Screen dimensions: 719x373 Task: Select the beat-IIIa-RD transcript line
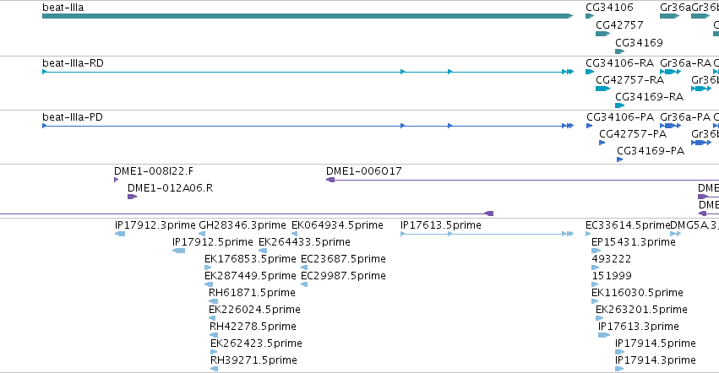[x=308, y=72]
